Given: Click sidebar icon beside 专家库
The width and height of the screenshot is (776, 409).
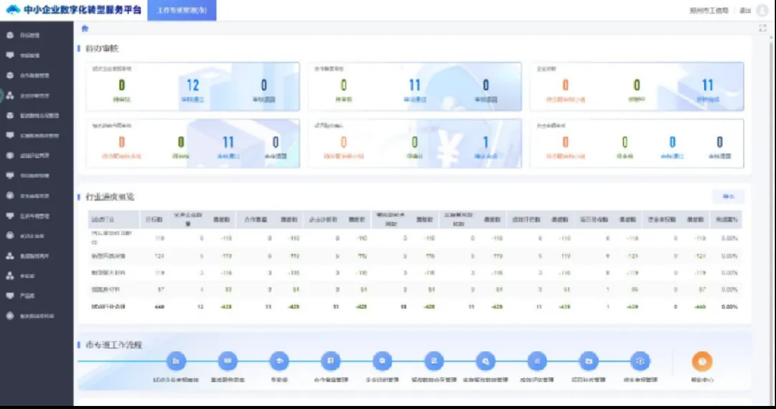Looking at the screenshot, I should [x=10, y=276].
